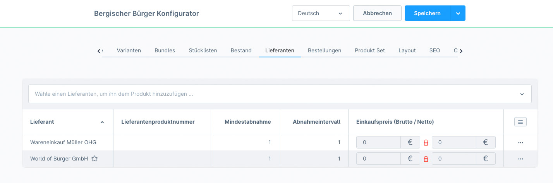Toggle price lock for World of Burger GmbH
Viewport: 553px width, 183px height.
[426, 159]
